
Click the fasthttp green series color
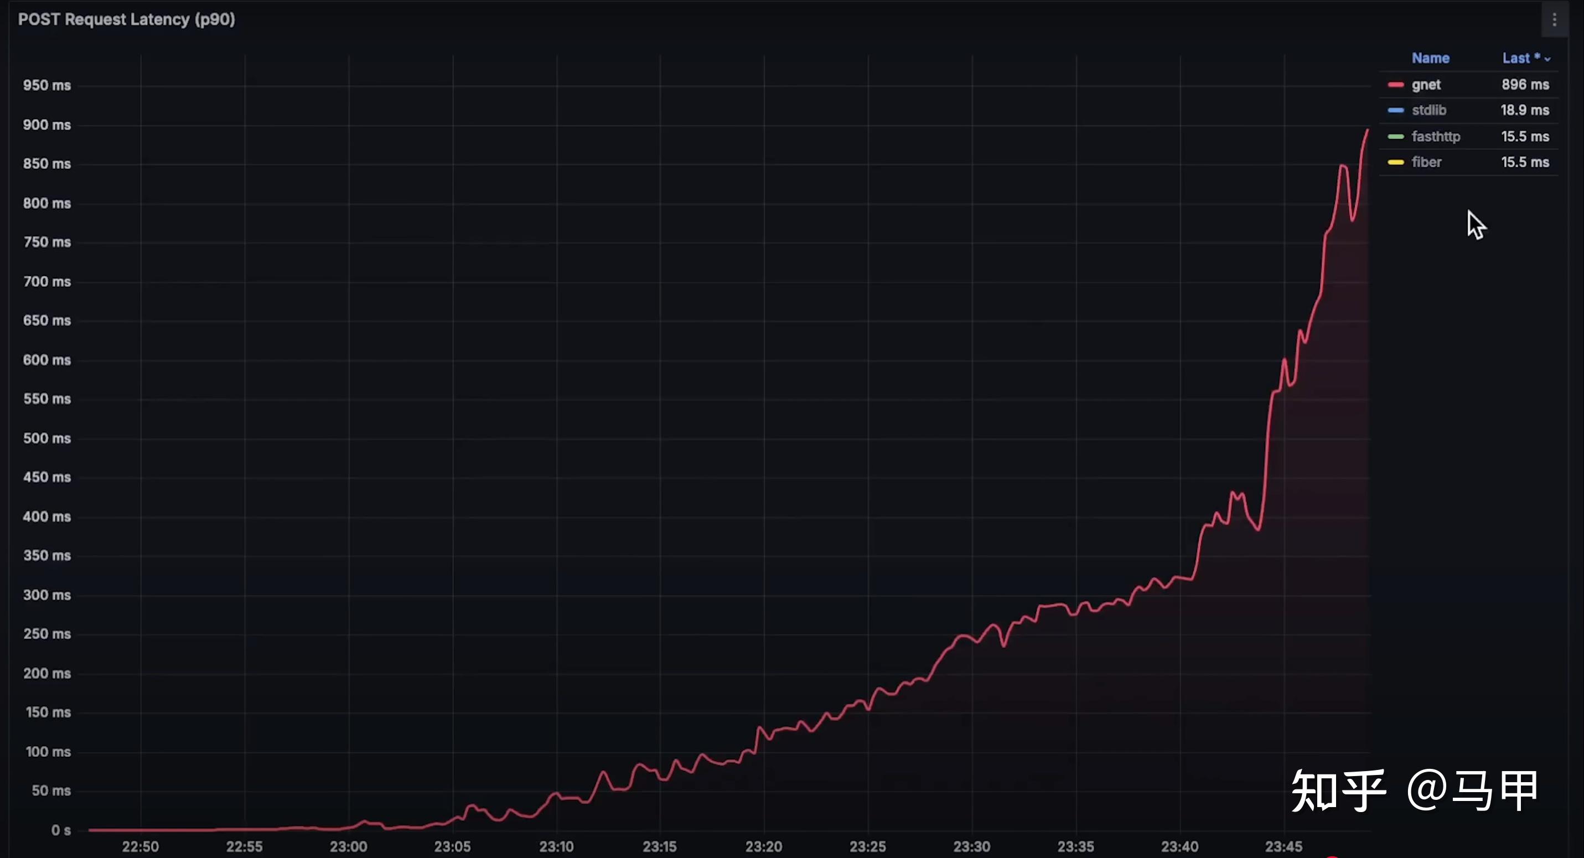tap(1395, 137)
